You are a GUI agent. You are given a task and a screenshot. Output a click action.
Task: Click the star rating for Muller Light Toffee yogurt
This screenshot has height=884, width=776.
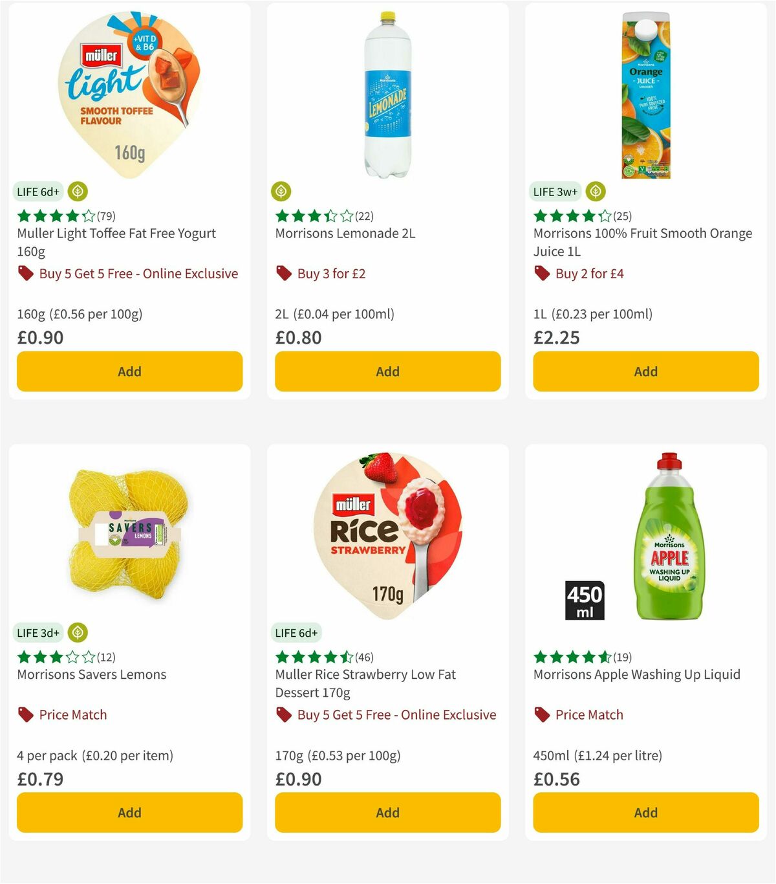55,215
